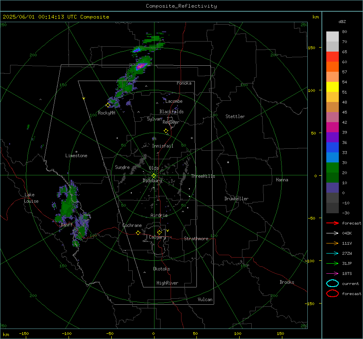Click the Lacombe town label
This screenshot has height=339, width=363.
tap(174, 101)
